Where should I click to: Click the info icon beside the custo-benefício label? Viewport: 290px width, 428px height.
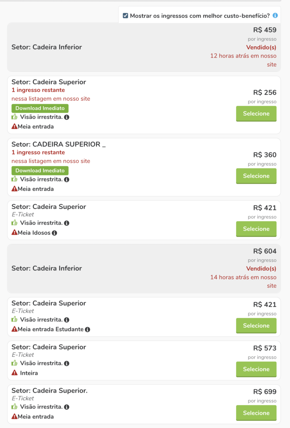(275, 16)
